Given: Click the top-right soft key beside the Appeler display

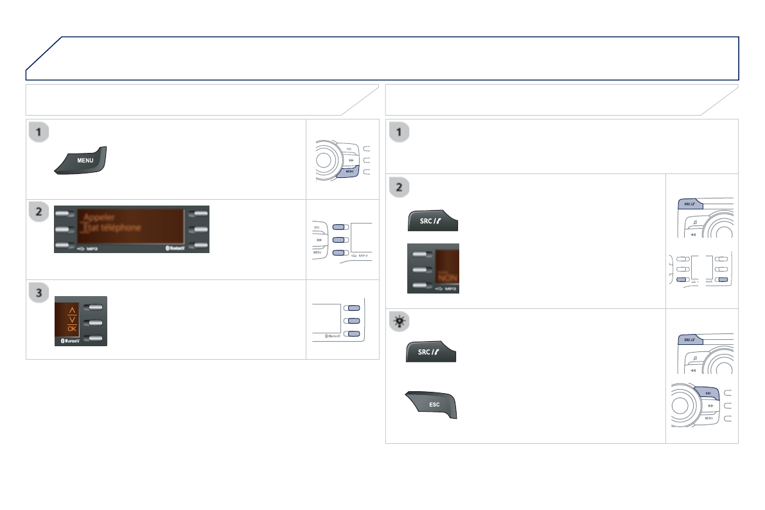Looking at the screenshot, I should (x=197, y=214).
